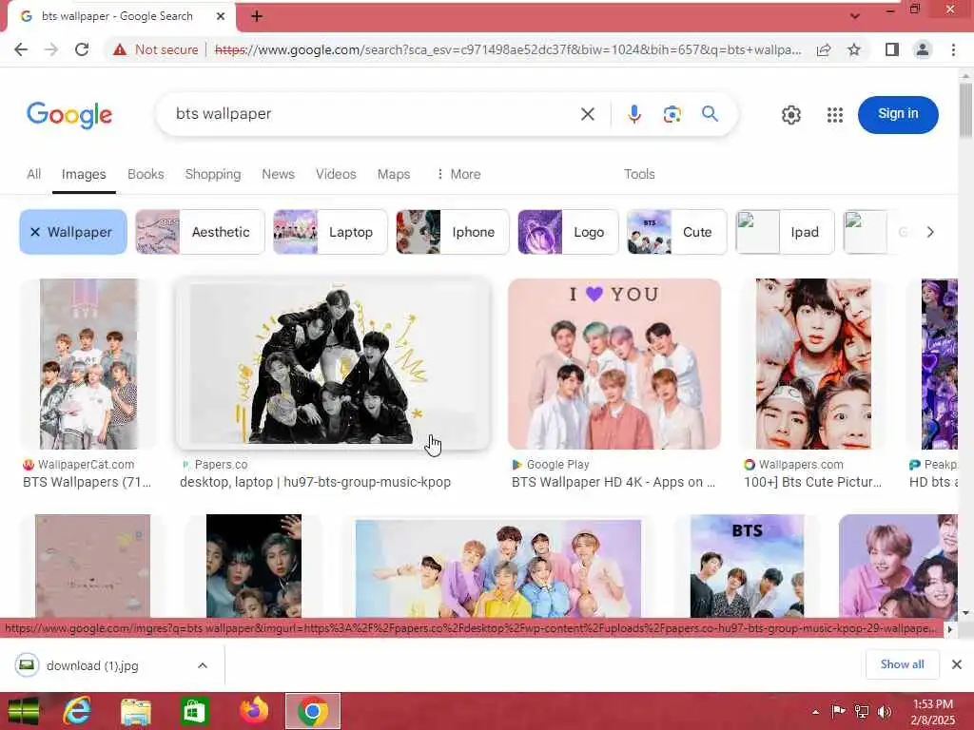Apply the Laptop filter chip
The height and width of the screenshot is (730, 974).
tap(330, 232)
